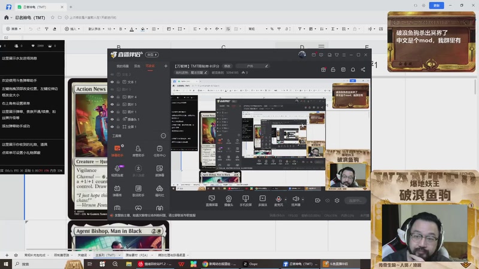The height and width of the screenshot is (269, 479).
Task: Click the Windows taskbar search box
Action: [x=43, y=264]
